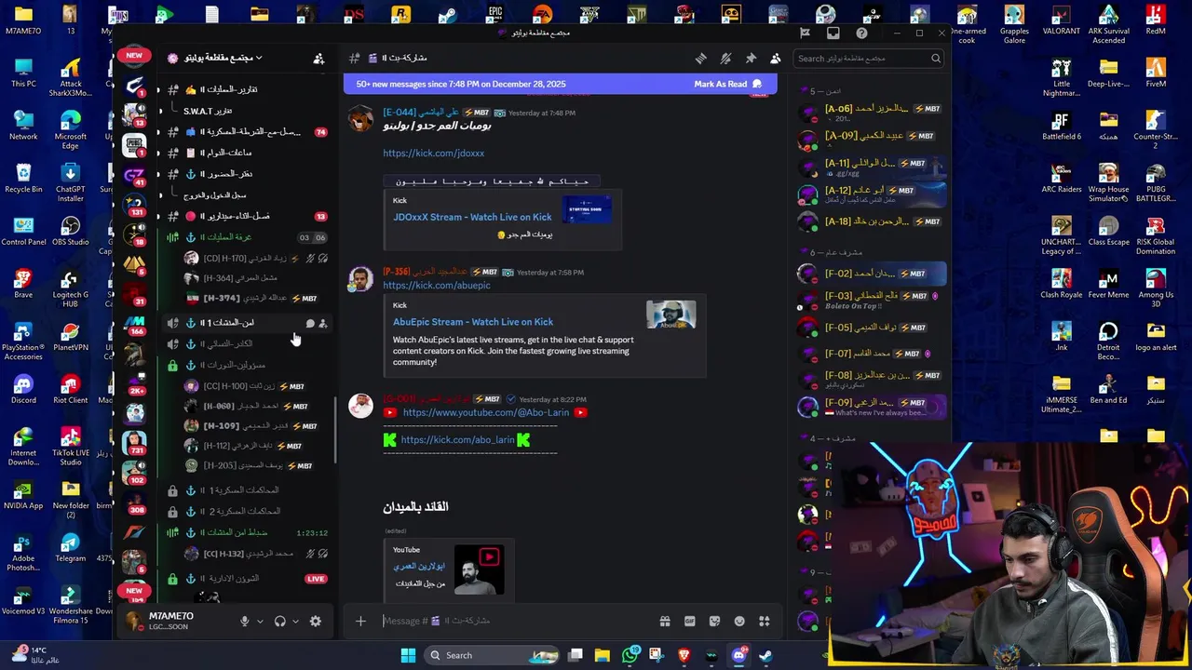Click the notification settings bell-slash icon
Image resolution: width=1192 pixels, height=670 pixels.
725,58
